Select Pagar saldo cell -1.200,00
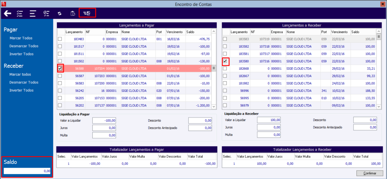Image resolution: width=387 pixels, height=179 pixels. click(198, 106)
